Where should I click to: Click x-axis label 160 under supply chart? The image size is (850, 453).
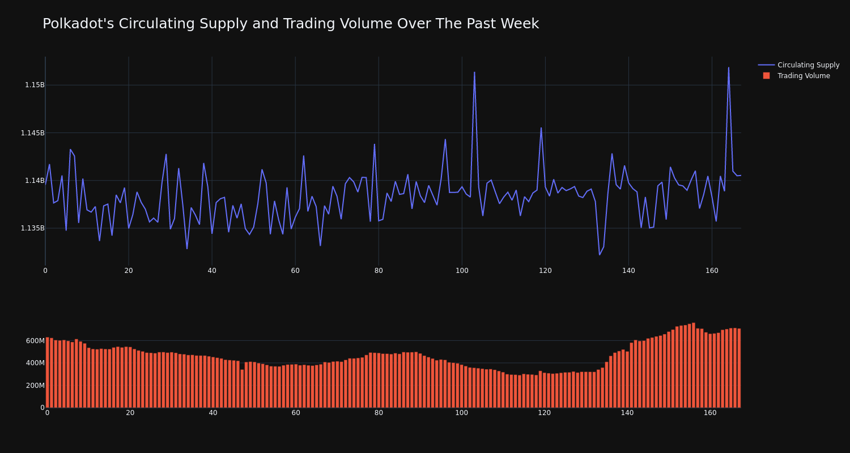(x=712, y=271)
